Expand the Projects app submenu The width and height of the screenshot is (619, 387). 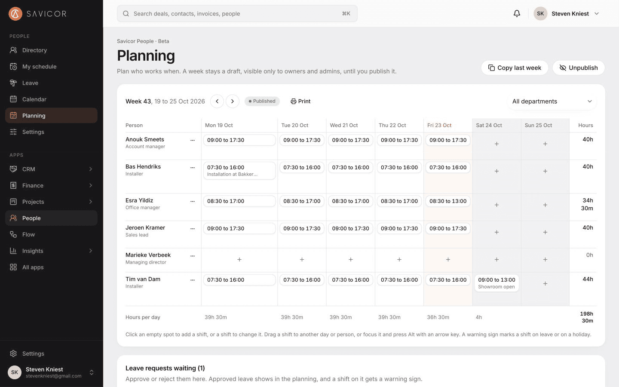(x=91, y=202)
